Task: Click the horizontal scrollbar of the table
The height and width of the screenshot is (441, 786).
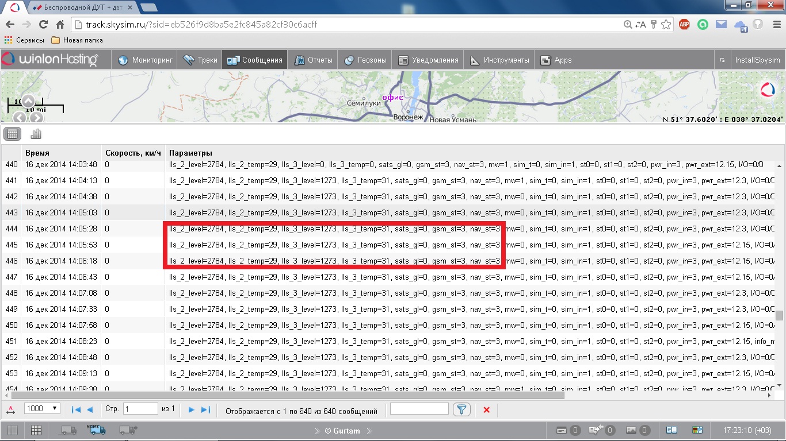Action: (x=288, y=395)
